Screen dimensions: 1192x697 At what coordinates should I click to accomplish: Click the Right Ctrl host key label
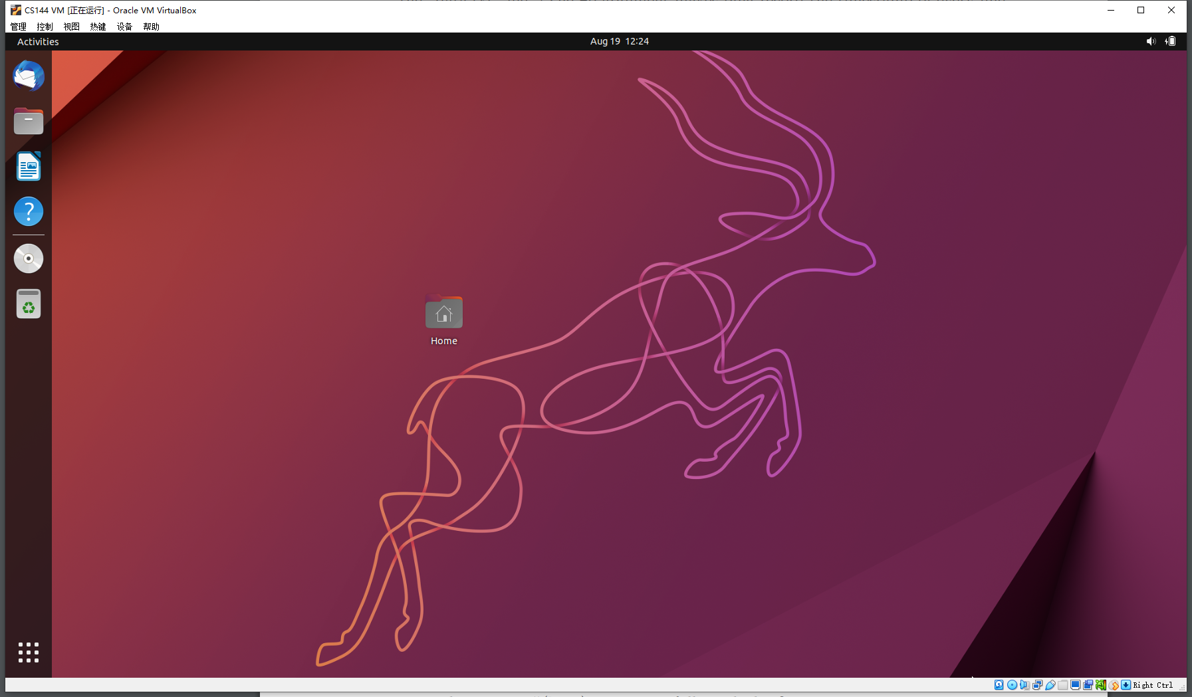pyautogui.click(x=1153, y=685)
